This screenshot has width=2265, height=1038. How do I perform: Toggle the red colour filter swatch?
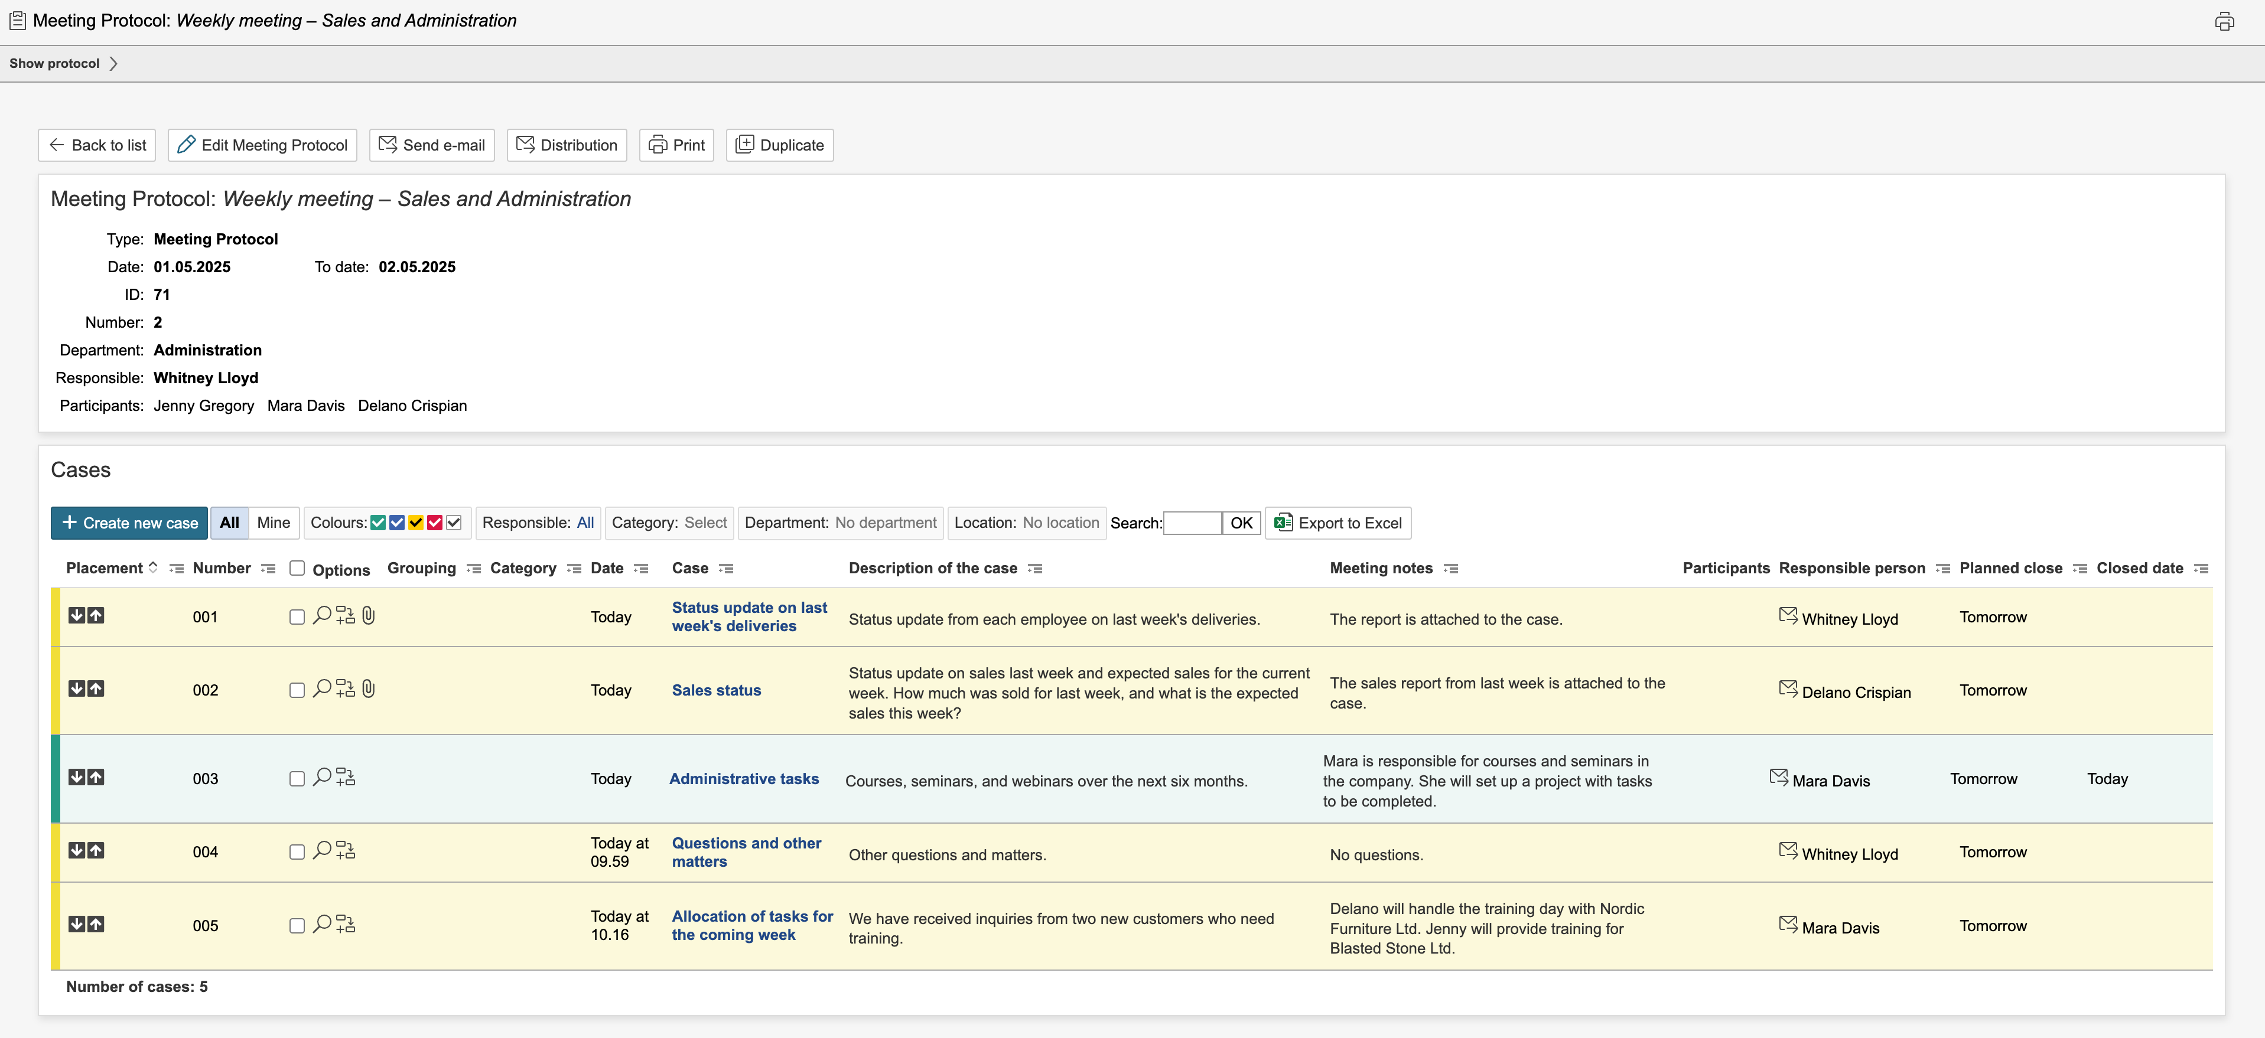pyautogui.click(x=434, y=523)
